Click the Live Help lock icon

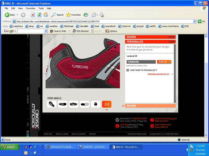[117, 125]
